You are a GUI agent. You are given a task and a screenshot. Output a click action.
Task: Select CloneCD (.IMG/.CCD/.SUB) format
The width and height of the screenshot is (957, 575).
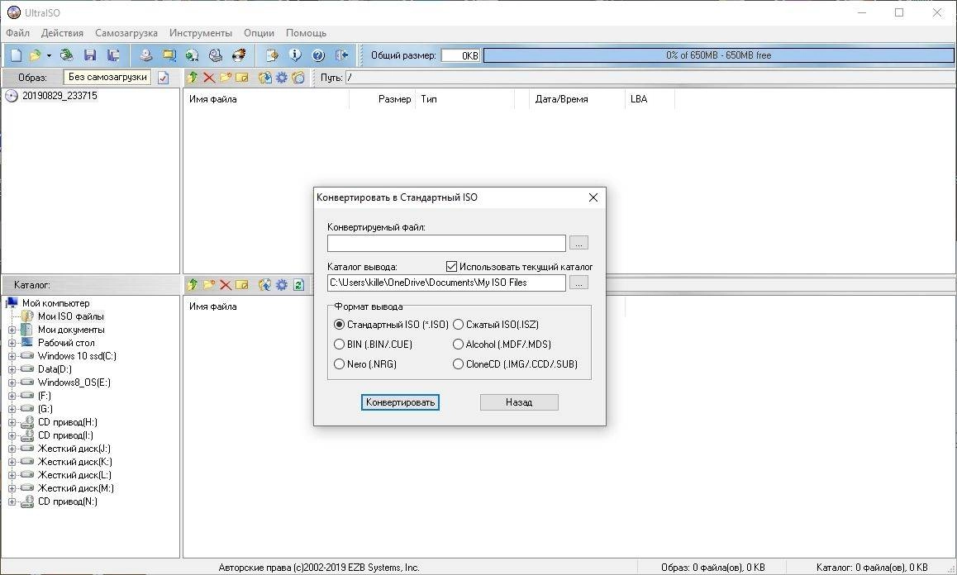(x=516, y=364)
